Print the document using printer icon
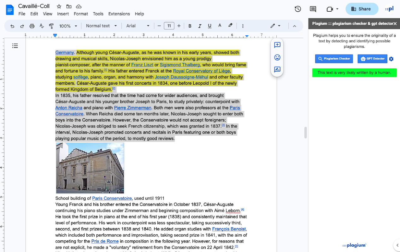 (x=32, y=26)
